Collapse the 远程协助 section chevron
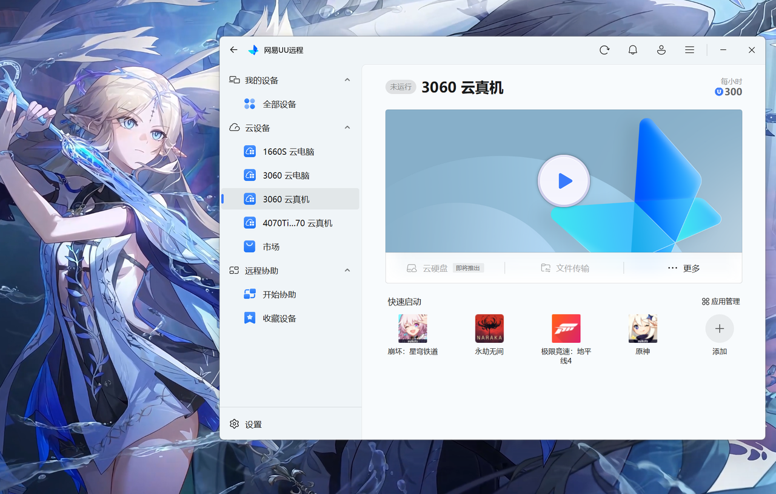 pyautogui.click(x=347, y=270)
